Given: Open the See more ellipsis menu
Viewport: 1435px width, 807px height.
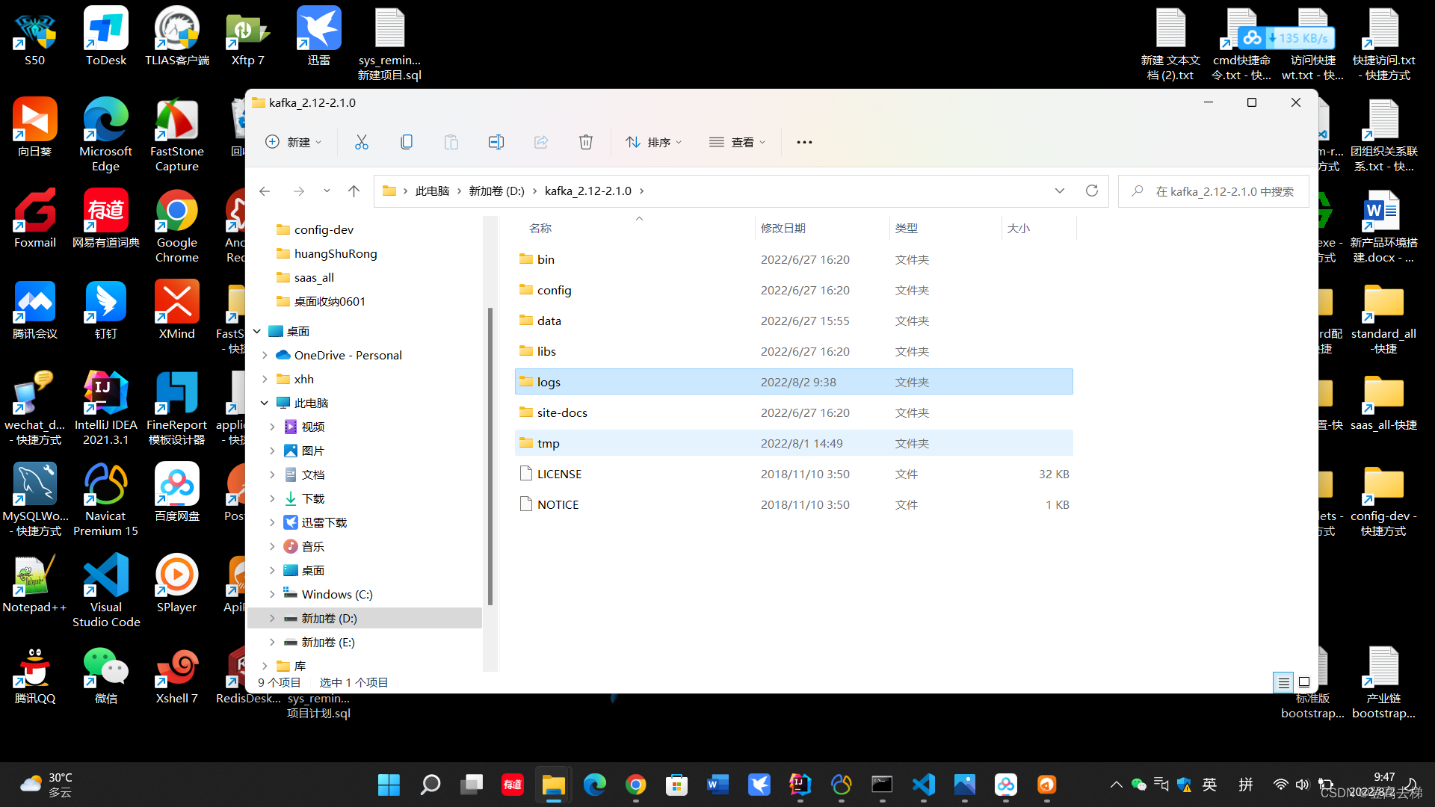Looking at the screenshot, I should tap(804, 142).
